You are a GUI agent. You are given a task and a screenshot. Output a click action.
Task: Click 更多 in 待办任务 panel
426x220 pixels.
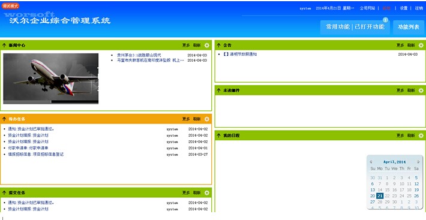pos(186,119)
